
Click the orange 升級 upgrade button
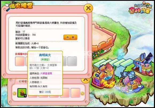70,37
